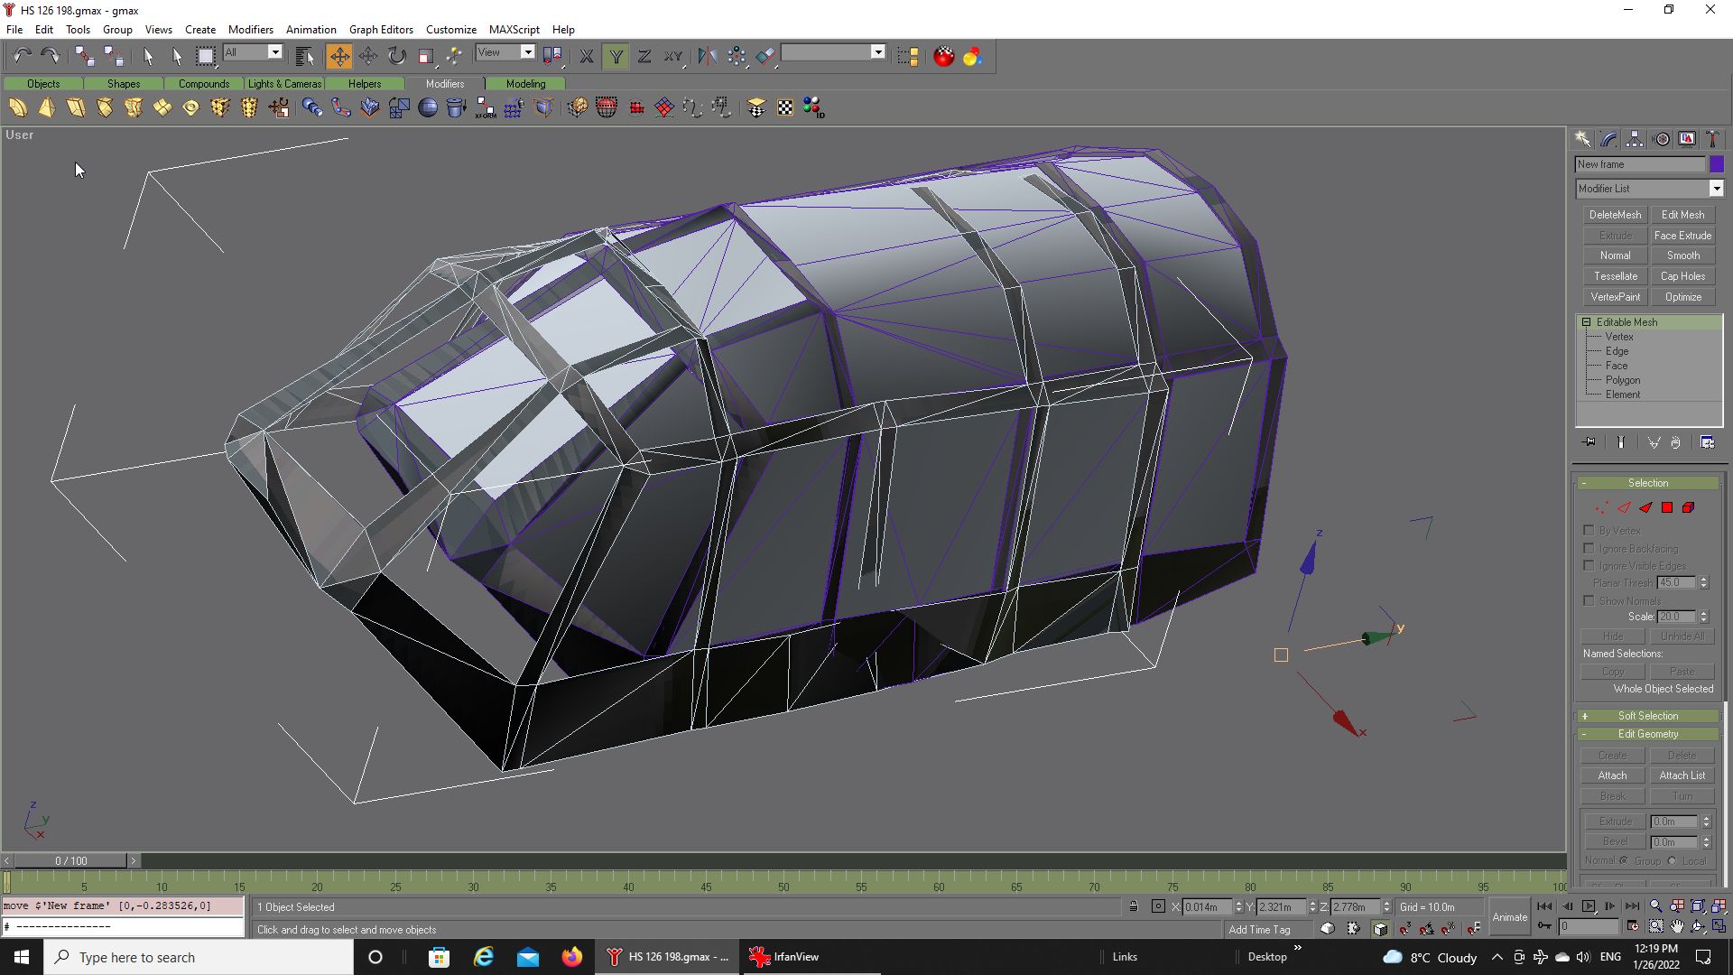Open the Graph Editors menu
The height and width of the screenshot is (975, 1733).
coord(380,30)
